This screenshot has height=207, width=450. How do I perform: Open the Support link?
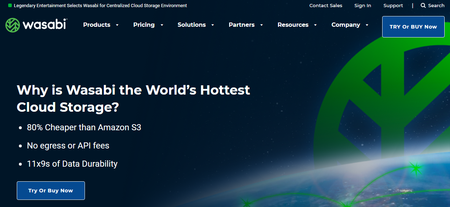pyautogui.click(x=393, y=5)
